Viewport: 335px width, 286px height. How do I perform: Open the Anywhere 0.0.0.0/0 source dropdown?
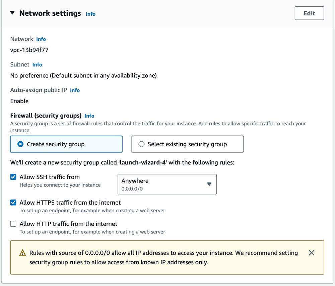click(x=161, y=184)
